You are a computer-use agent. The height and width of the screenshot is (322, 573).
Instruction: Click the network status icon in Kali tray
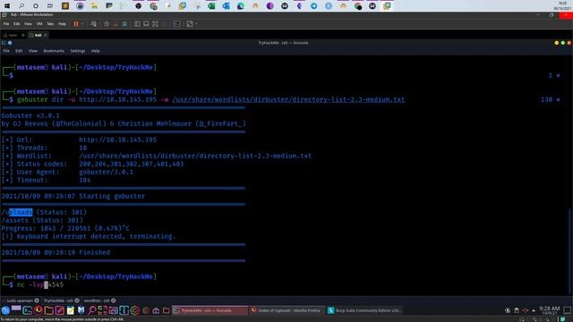coord(526,310)
